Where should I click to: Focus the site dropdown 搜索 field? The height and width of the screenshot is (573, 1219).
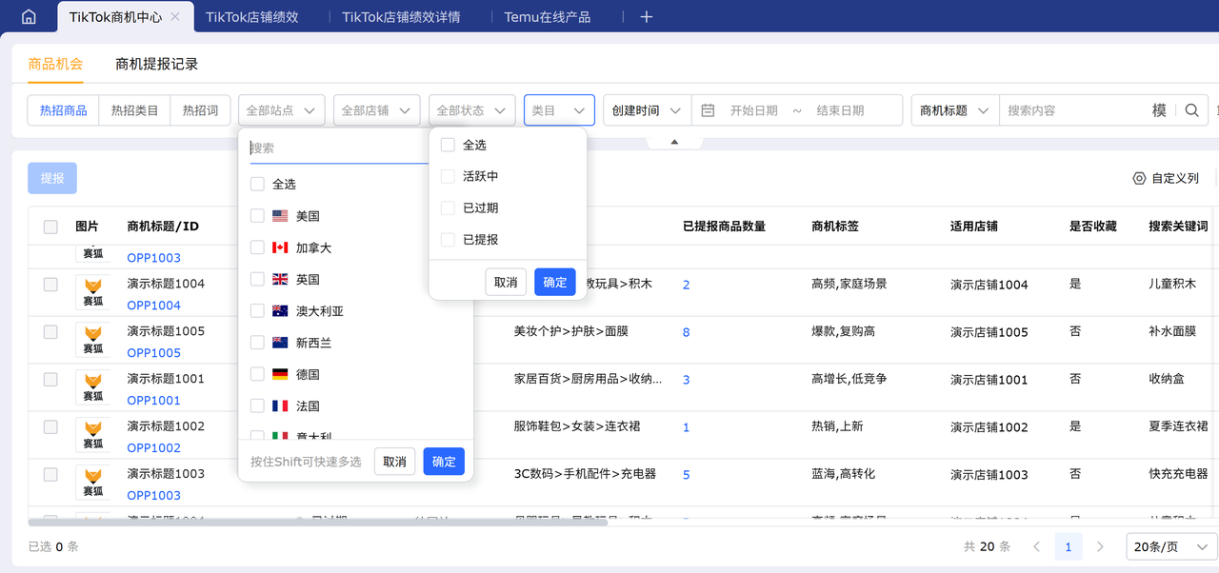pos(338,148)
